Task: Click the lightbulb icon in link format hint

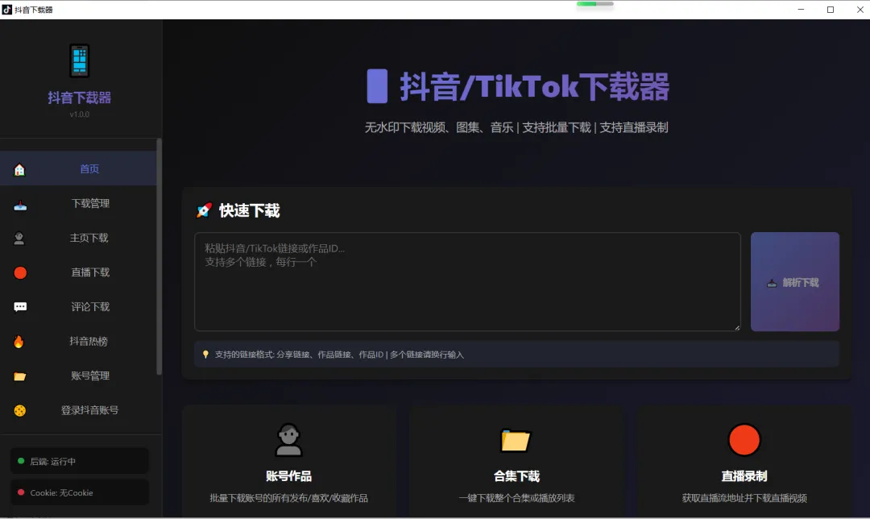Action: pyautogui.click(x=206, y=354)
